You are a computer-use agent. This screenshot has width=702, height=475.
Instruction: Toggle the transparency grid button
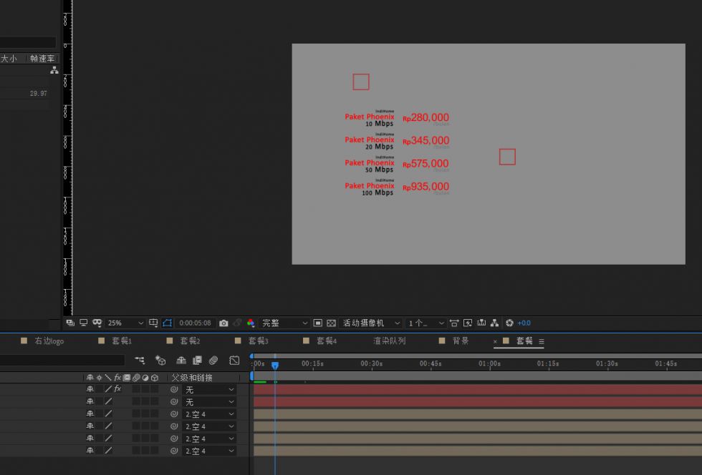(x=330, y=323)
